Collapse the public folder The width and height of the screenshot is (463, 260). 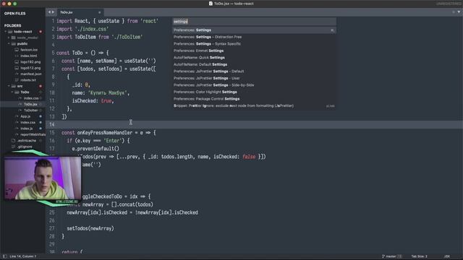(9, 43)
